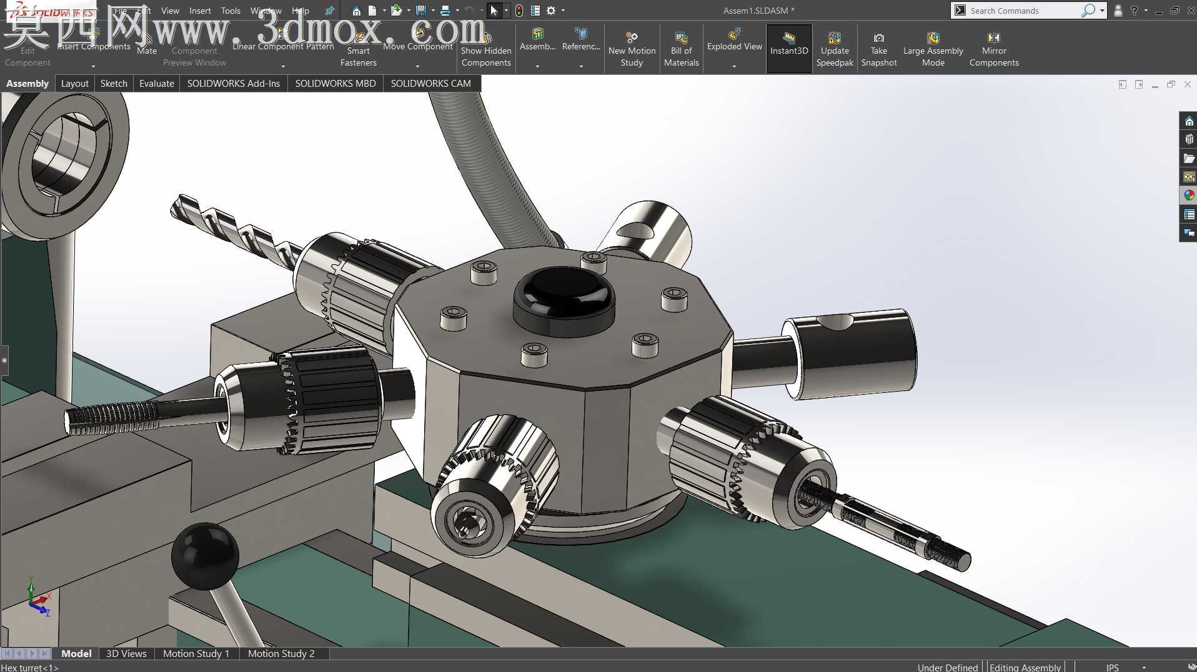Image resolution: width=1197 pixels, height=672 pixels.
Task: Open unit system selector arrow in status bar
Action: pyautogui.click(x=1144, y=667)
